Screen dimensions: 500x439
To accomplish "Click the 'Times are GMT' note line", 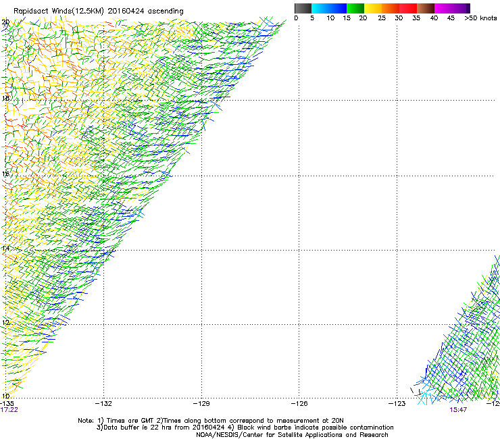I will tap(211, 421).
